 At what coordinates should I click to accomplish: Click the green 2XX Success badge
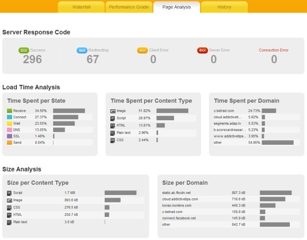tap(24, 51)
